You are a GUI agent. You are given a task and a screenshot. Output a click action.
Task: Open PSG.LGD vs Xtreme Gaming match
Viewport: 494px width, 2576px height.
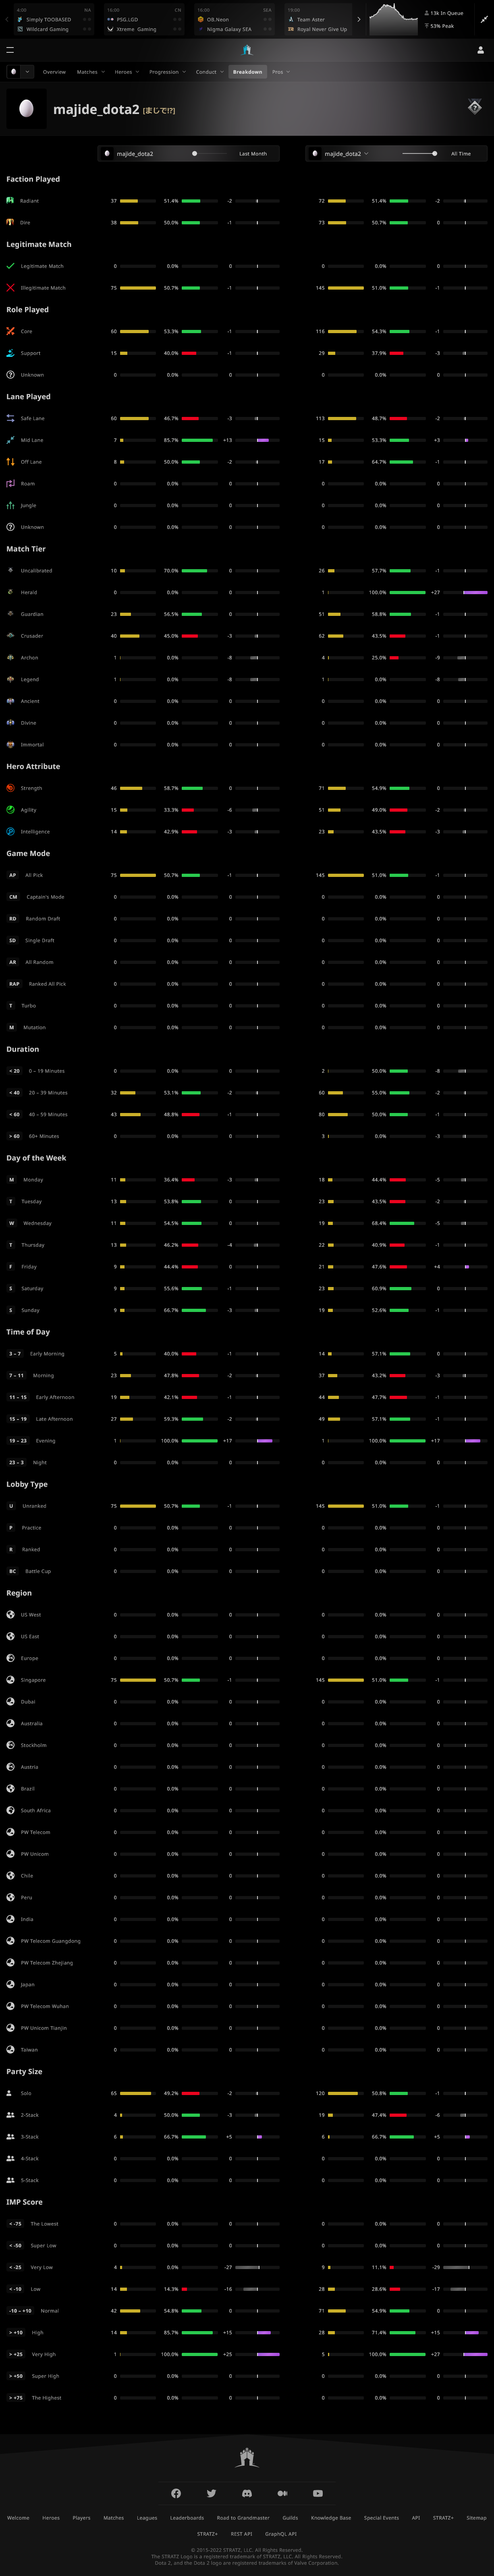144,19
